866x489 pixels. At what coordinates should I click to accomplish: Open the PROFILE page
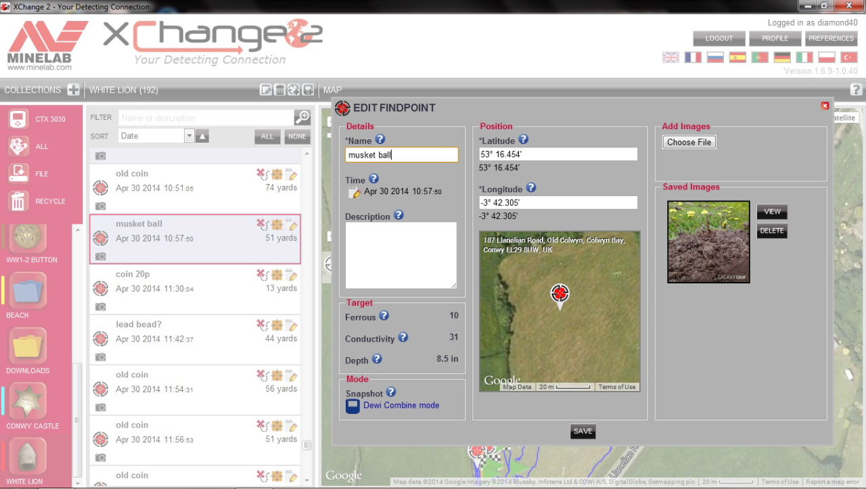point(775,39)
